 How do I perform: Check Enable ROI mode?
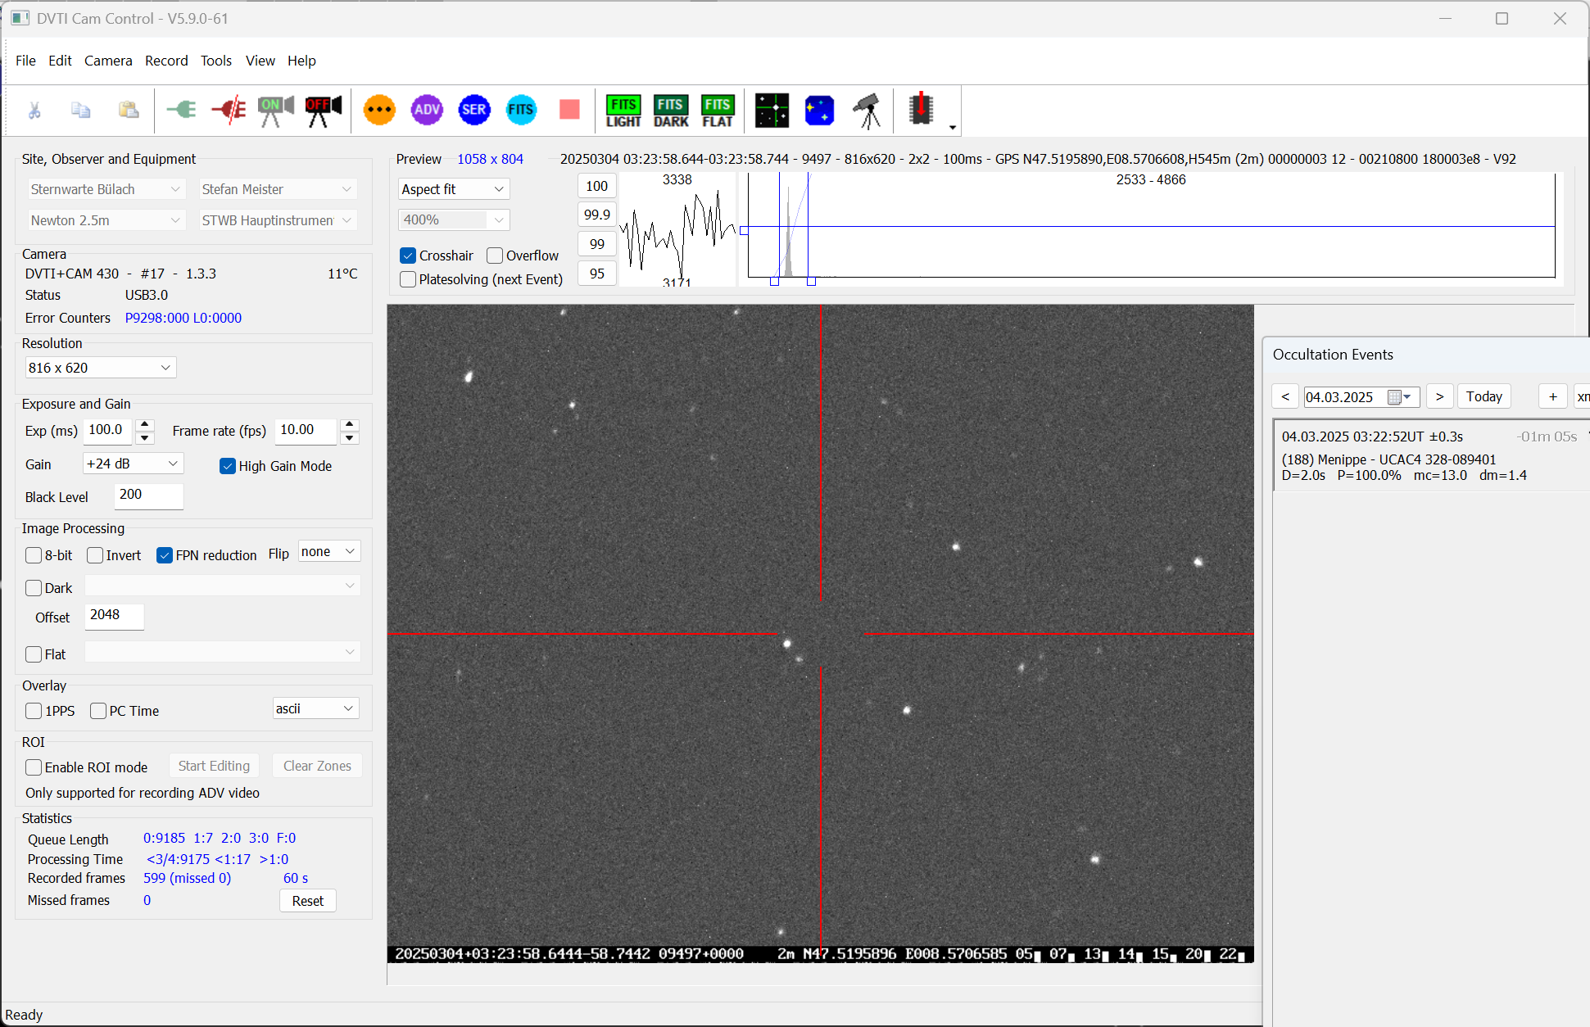point(34,767)
